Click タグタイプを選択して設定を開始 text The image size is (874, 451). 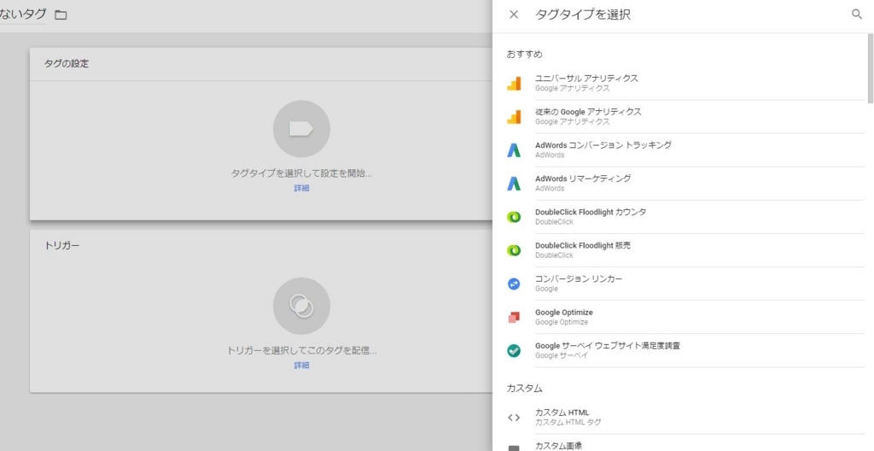coord(301,173)
